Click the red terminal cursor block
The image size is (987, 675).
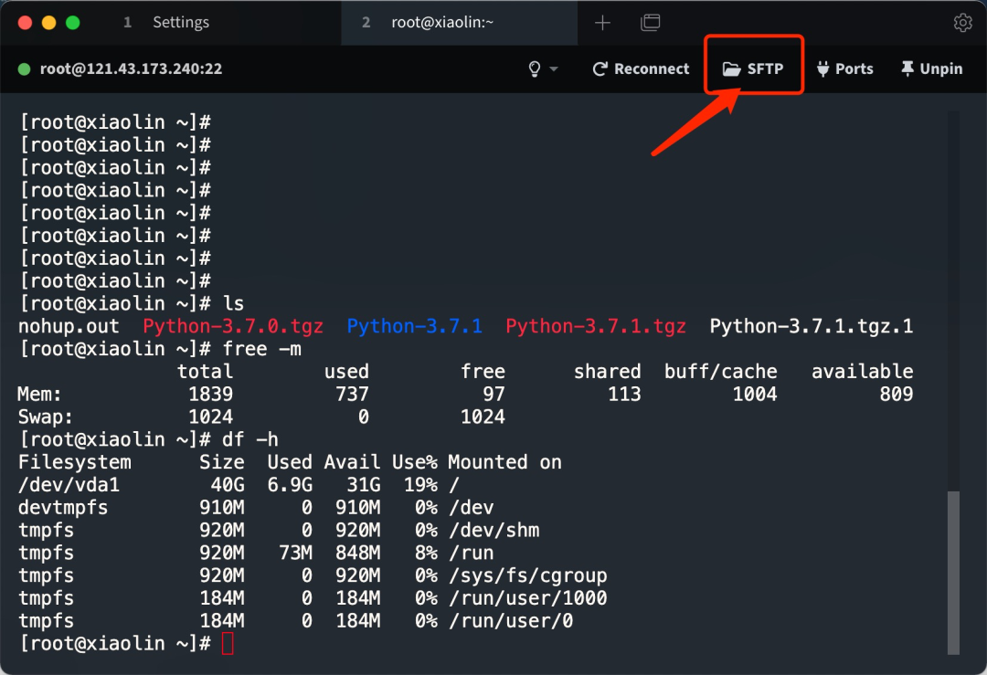(x=228, y=644)
